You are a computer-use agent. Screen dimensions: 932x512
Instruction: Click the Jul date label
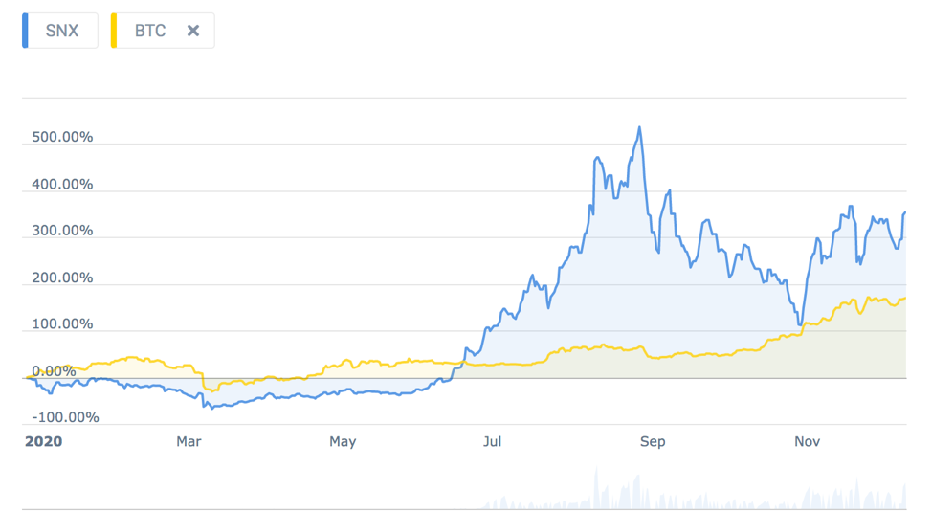[x=492, y=441]
